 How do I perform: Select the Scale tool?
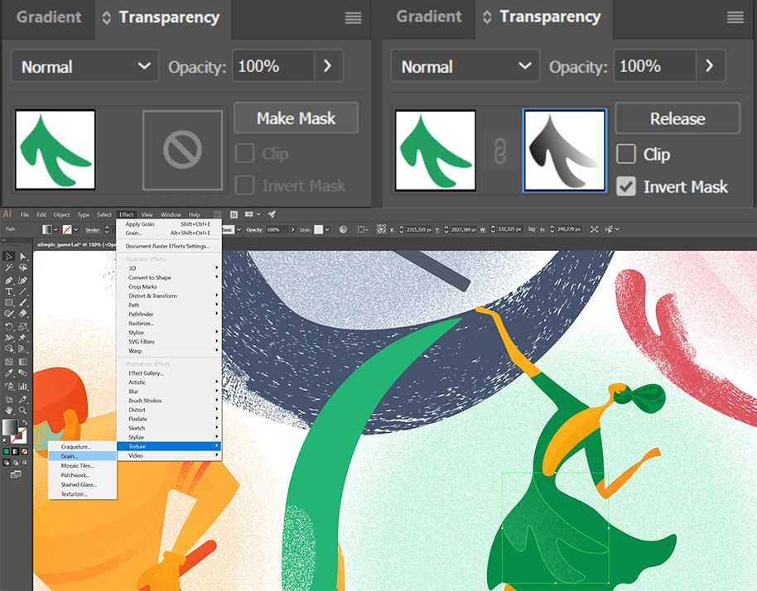click(x=22, y=327)
